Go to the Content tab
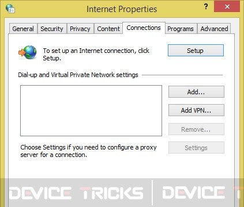244x207 pixels. coord(108,29)
